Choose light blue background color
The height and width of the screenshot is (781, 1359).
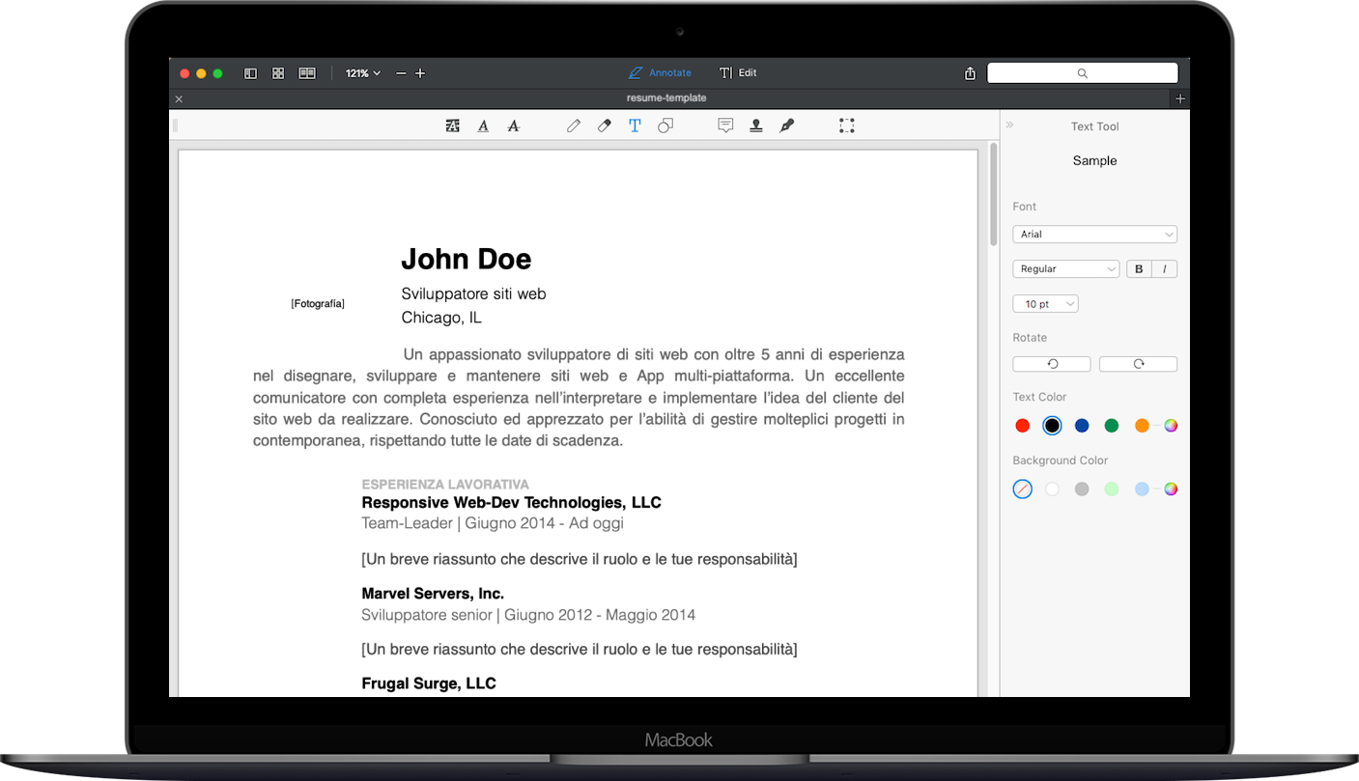pos(1142,489)
